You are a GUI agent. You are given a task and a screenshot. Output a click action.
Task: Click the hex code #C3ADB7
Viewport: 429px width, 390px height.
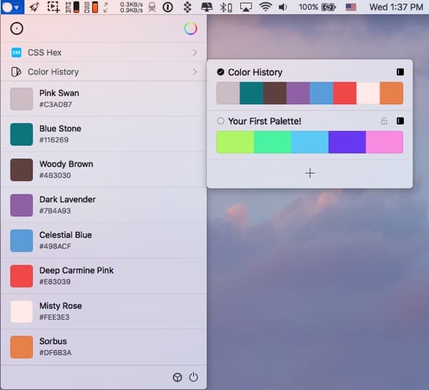pos(56,104)
